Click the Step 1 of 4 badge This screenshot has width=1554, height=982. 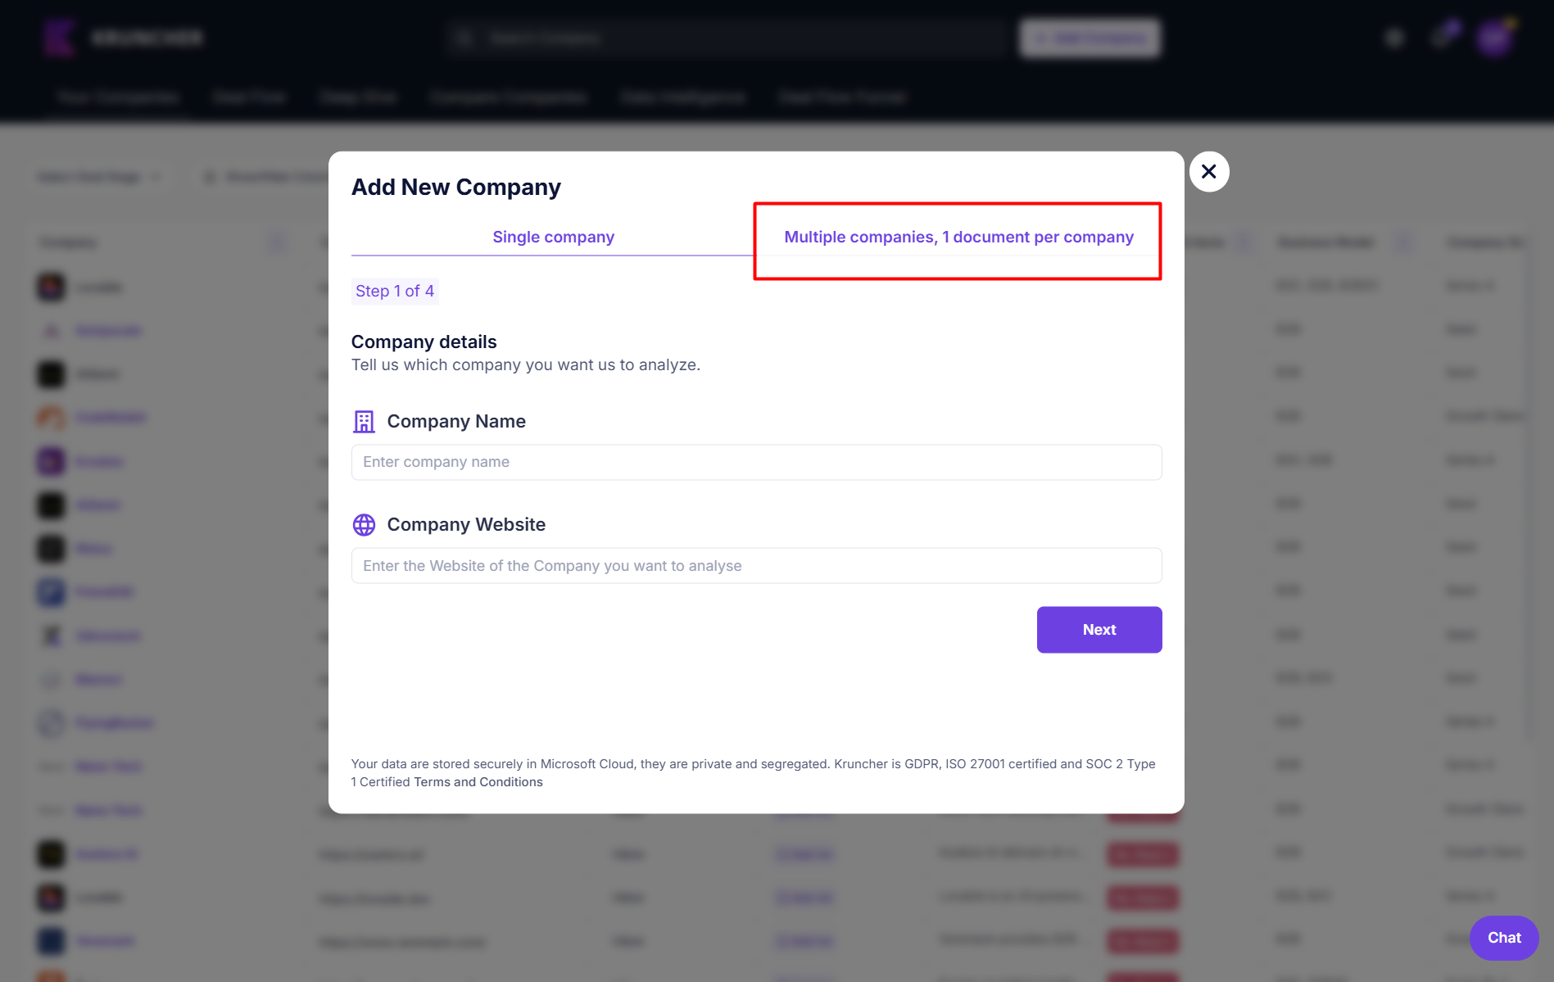(395, 292)
